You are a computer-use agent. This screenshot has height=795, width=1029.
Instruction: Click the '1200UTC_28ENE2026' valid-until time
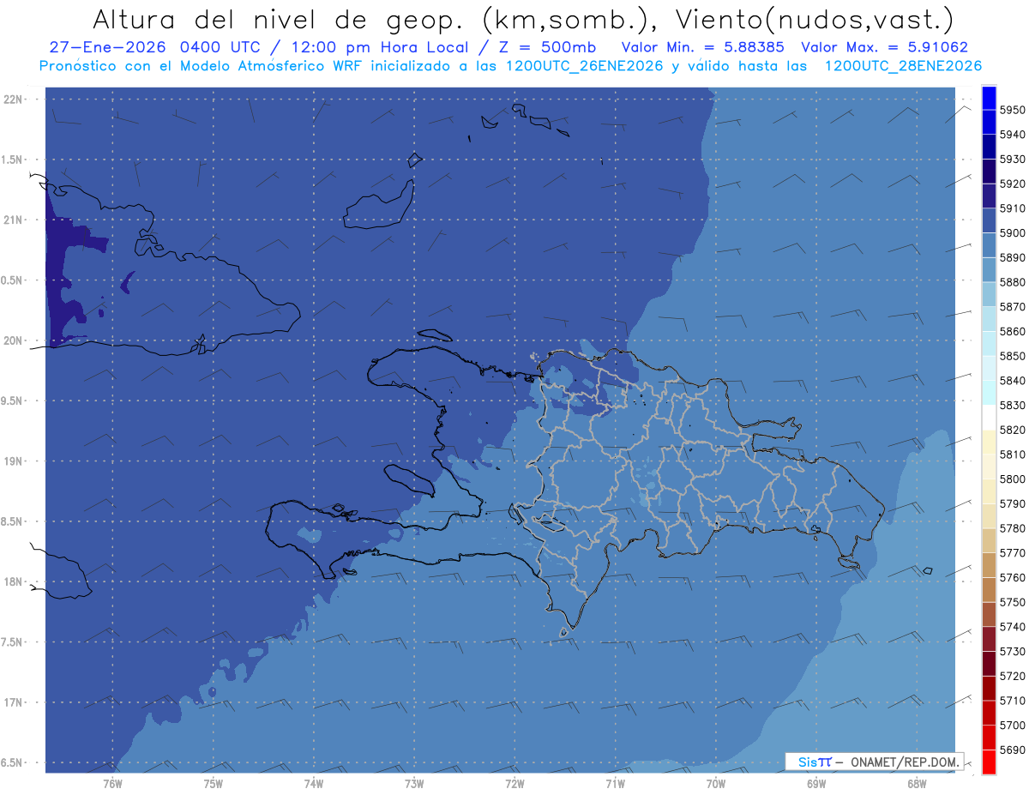point(903,66)
